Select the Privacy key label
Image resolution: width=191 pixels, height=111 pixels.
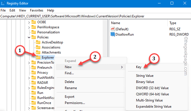point(43,73)
